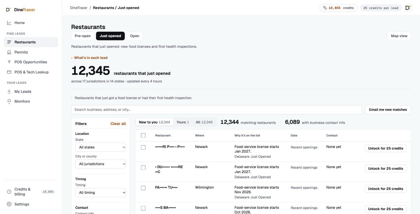Click the My Leads download icon
Viewport: 420px width, 214px height.
(9, 91)
